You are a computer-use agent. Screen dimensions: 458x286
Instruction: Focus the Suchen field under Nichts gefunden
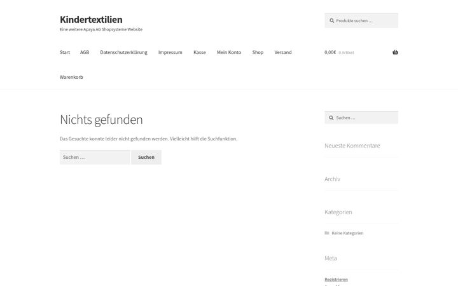click(95, 158)
